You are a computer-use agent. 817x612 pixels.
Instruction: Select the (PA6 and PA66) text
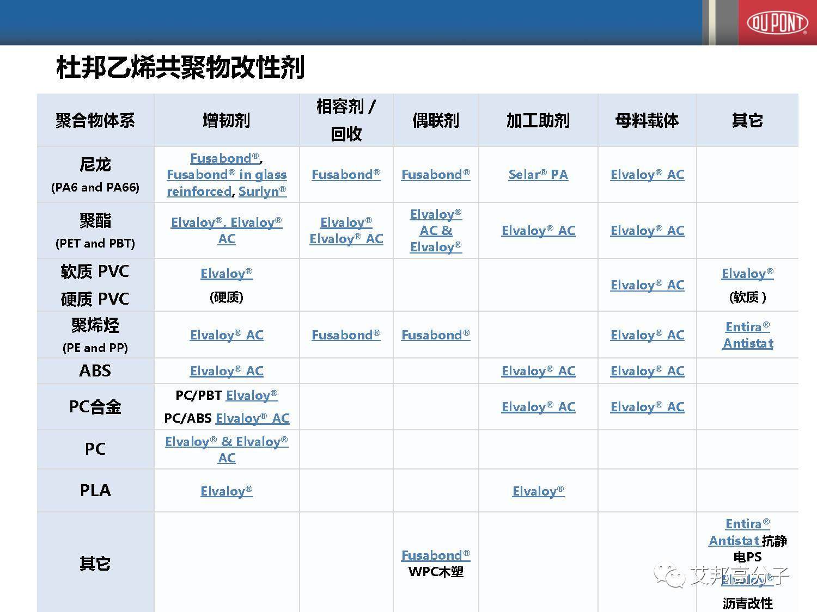click(x=95, y=188)
